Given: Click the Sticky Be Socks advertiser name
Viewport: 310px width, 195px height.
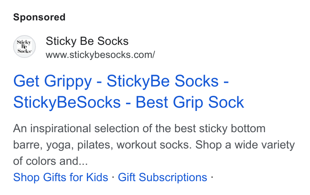Looking at the screenshot, I should click(87, 41).
